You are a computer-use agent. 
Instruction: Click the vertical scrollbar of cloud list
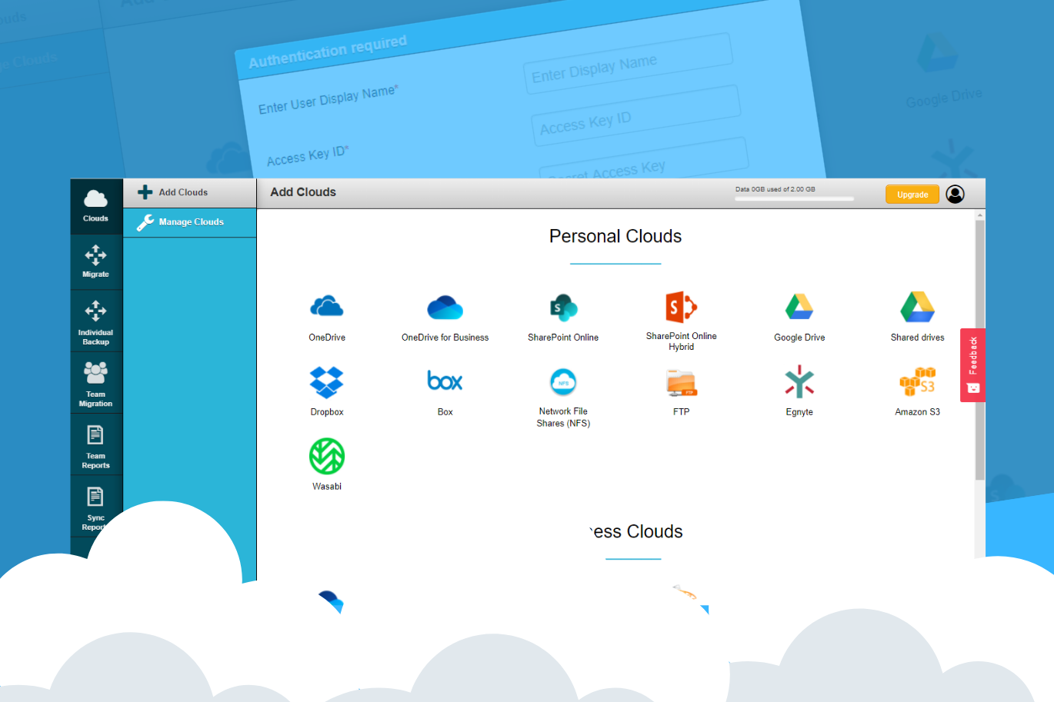[979, 350]
